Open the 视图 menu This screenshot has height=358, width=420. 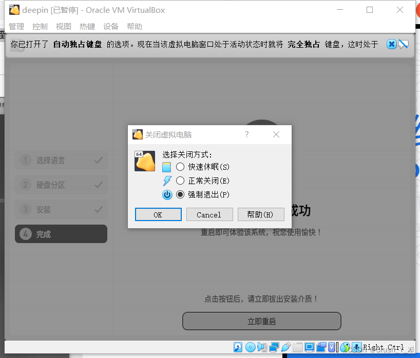[63, 26]
